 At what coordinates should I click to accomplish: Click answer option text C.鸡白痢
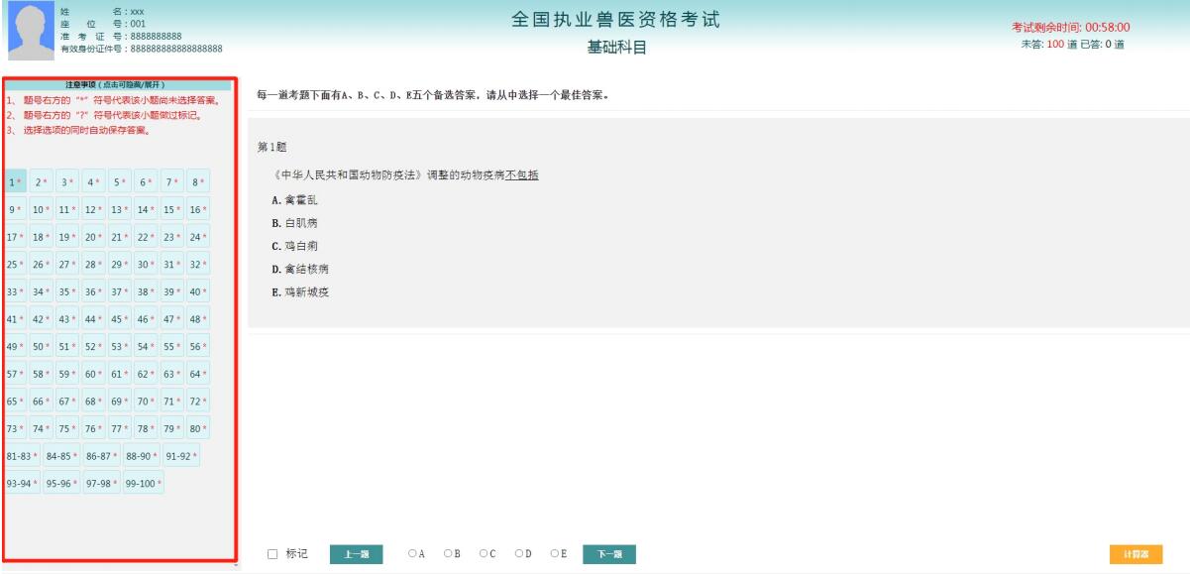(x=294, y=246)
